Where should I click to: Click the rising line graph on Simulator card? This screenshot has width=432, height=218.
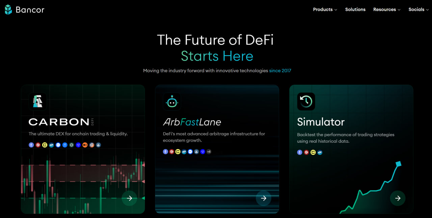click(370, 187)
